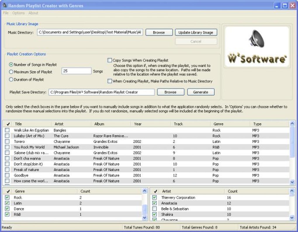Image resolution: width=298 pixels, height=232 pixels.
Task: Sort the song list by Artist column
Action: 71,124
